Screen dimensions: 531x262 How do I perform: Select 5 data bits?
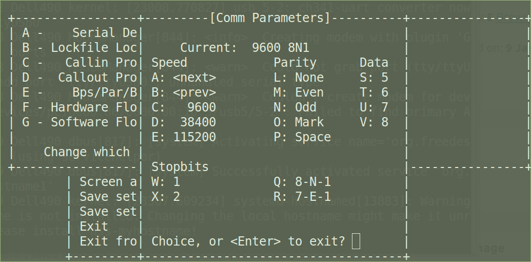point(374,78)
